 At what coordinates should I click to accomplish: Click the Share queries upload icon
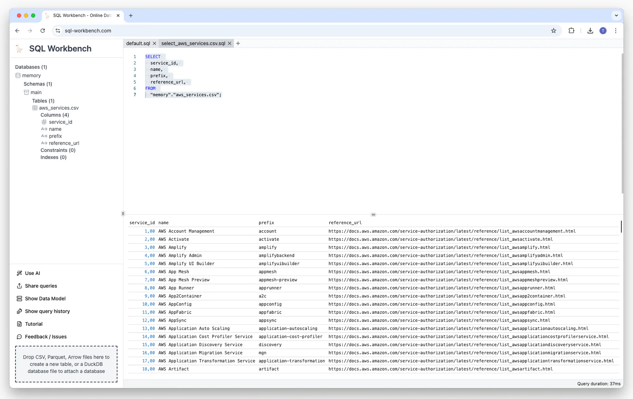[x=19, y=286]
